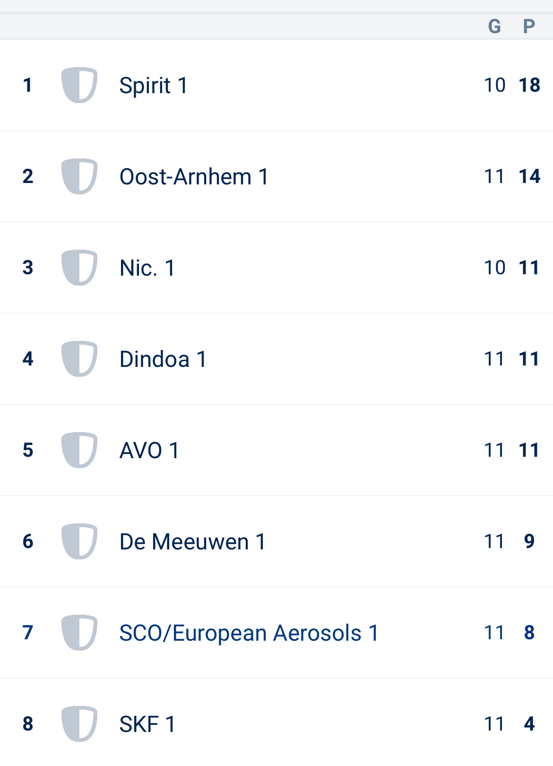Click the Oost-Arnhem 1 club shield icon

(x=79, y=176)
